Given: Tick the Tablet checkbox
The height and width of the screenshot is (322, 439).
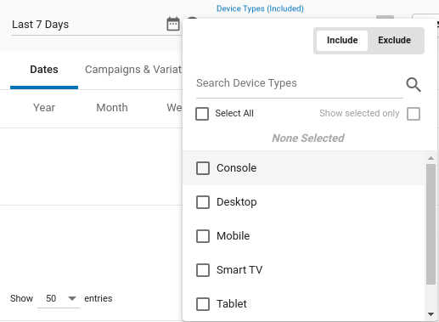Looking at the screenshot, I should click(x=203, y=304).
